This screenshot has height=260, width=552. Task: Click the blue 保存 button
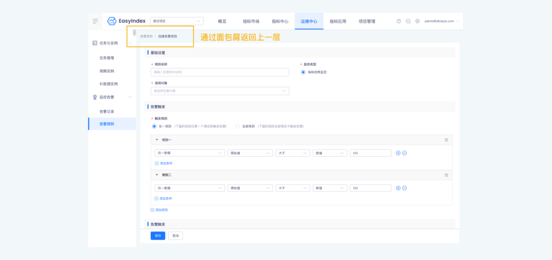pyautogui.click(x=158, y=235)
